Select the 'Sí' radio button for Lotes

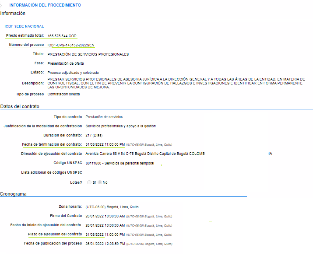89,182
